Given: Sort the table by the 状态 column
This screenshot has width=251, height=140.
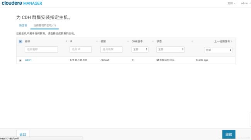Looking at the screenshot, I should pyautogui.click(x=159, y=41).
